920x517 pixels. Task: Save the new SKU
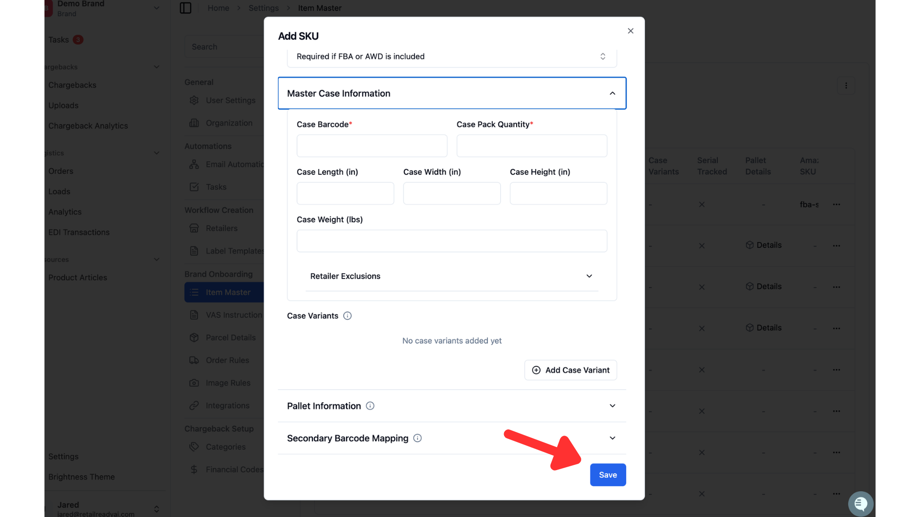[x=608, y=475]
